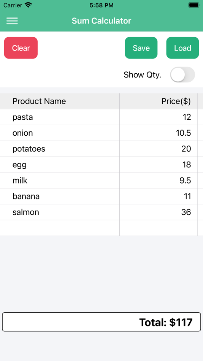
Task: Tap the banana price cell 11
Action: tap(159, 196)
